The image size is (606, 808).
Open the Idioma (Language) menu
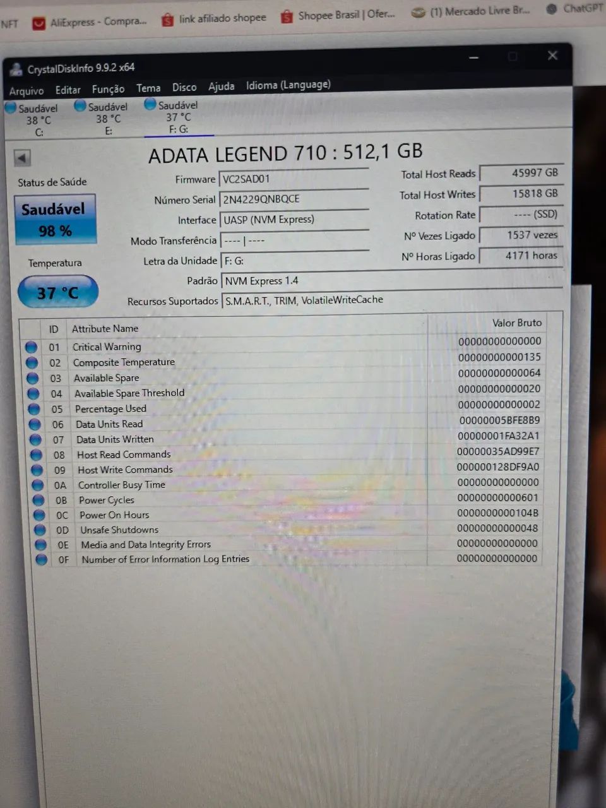click(x=288, y=85)
